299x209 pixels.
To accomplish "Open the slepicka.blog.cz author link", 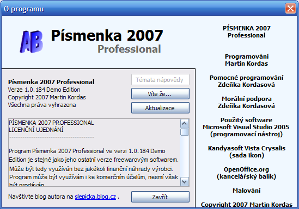I will pyautogui.click(x=95, y=197).
